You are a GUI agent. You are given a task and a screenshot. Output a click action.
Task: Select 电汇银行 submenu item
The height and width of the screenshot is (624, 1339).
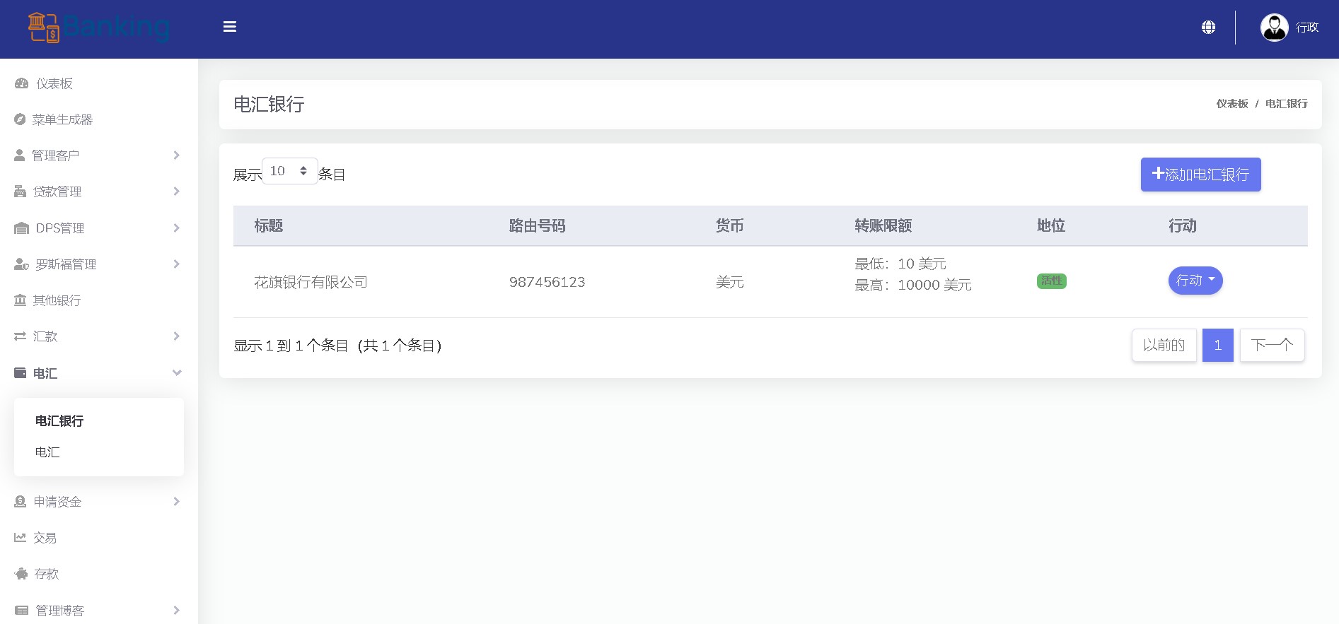[x=59, y=421]
